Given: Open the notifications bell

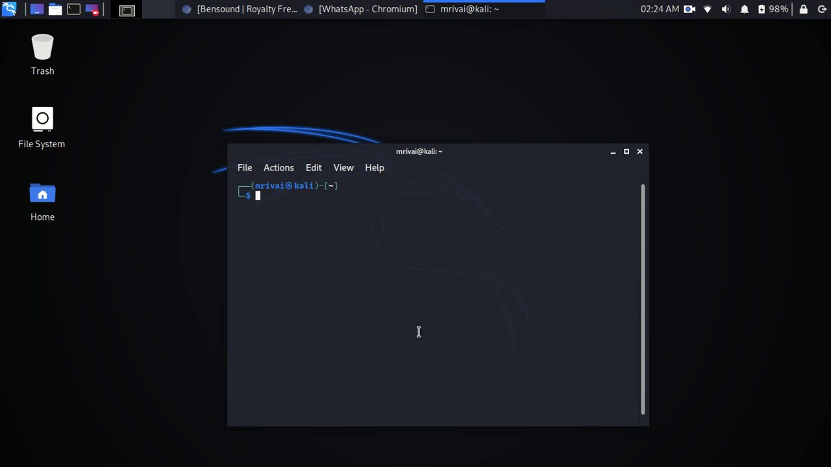Looking at the screenshot, I should pos(745,10).
